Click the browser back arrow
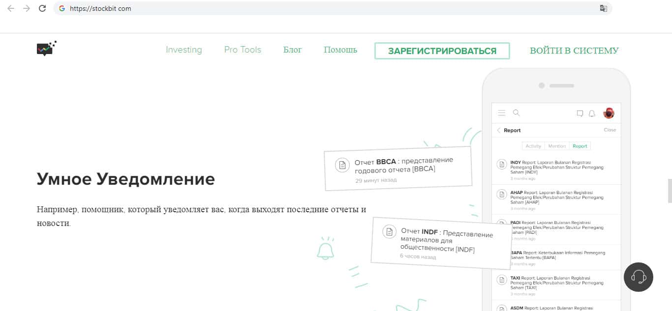 click(11, 8)
